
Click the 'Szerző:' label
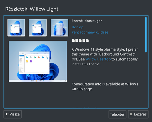pos(77,21)
